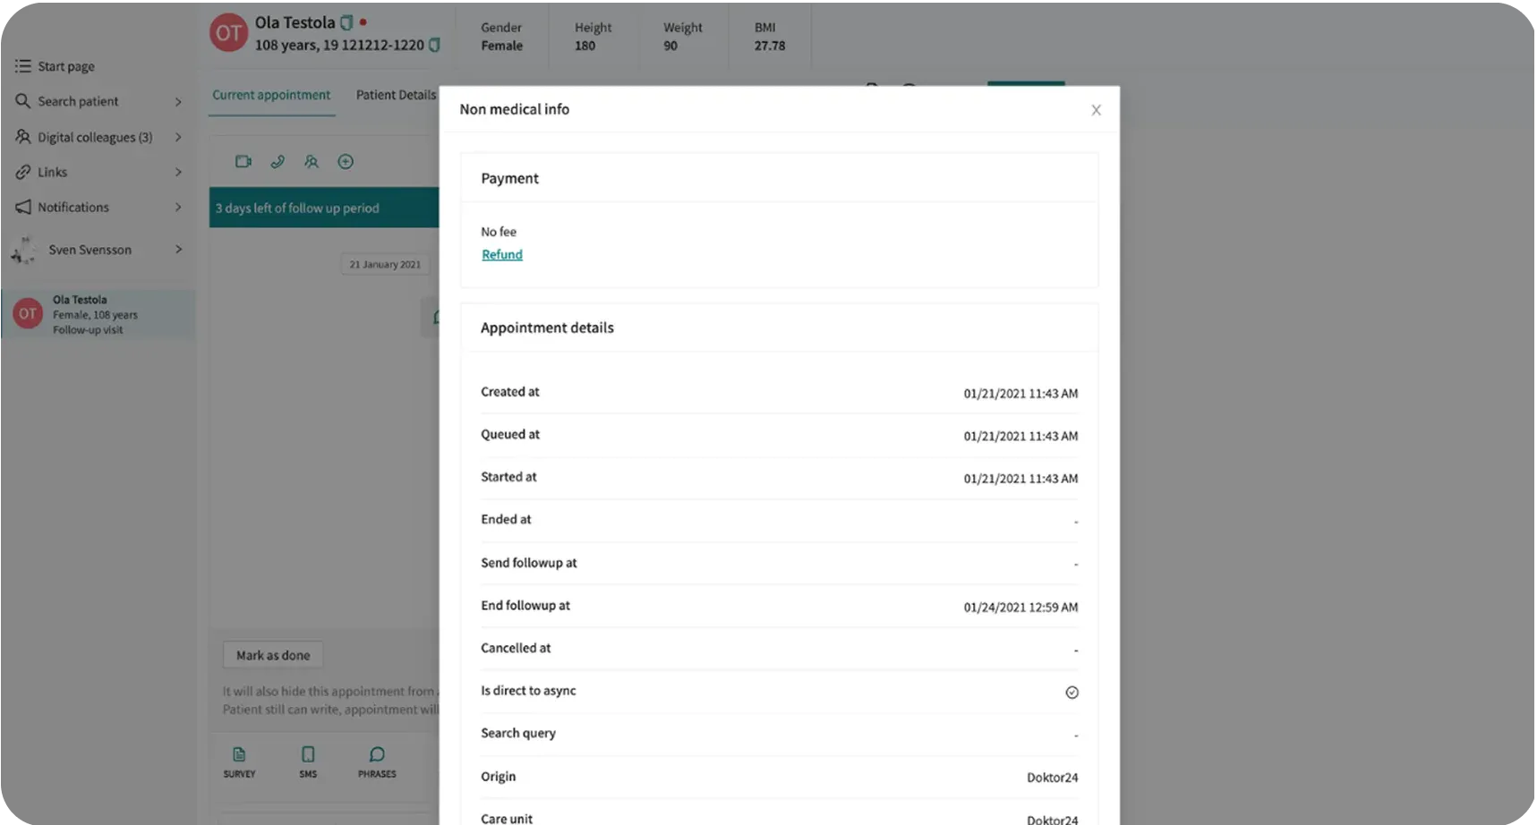Select Ola Testola follow-up visit in sidebar

pos(98,314)
